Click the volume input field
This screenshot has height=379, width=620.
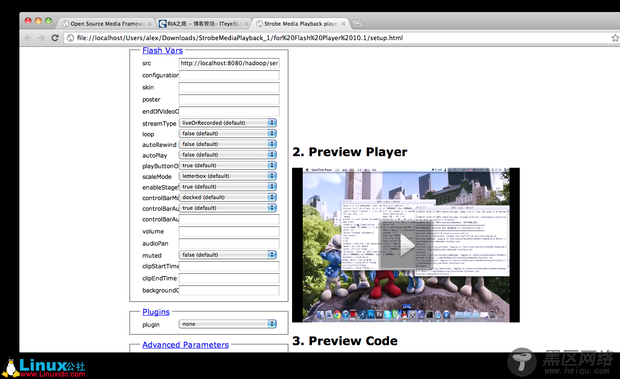click(x=229, y=232)
